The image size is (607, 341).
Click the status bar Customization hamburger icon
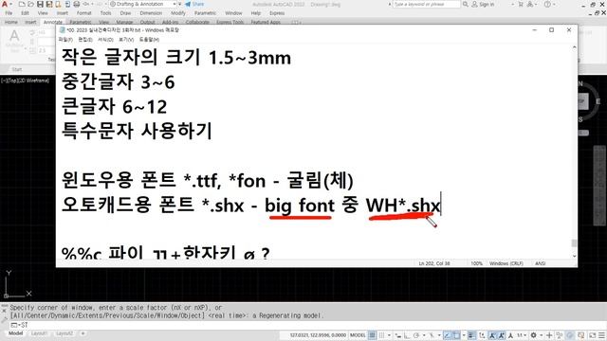click(602, 335)
